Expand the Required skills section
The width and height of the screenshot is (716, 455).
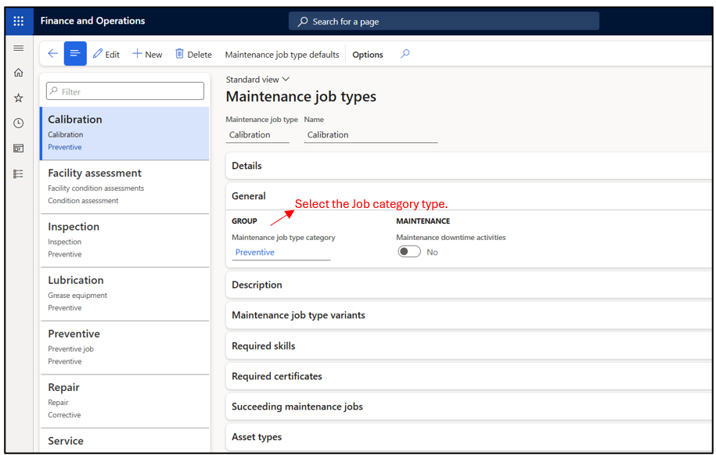pos(264,346)
